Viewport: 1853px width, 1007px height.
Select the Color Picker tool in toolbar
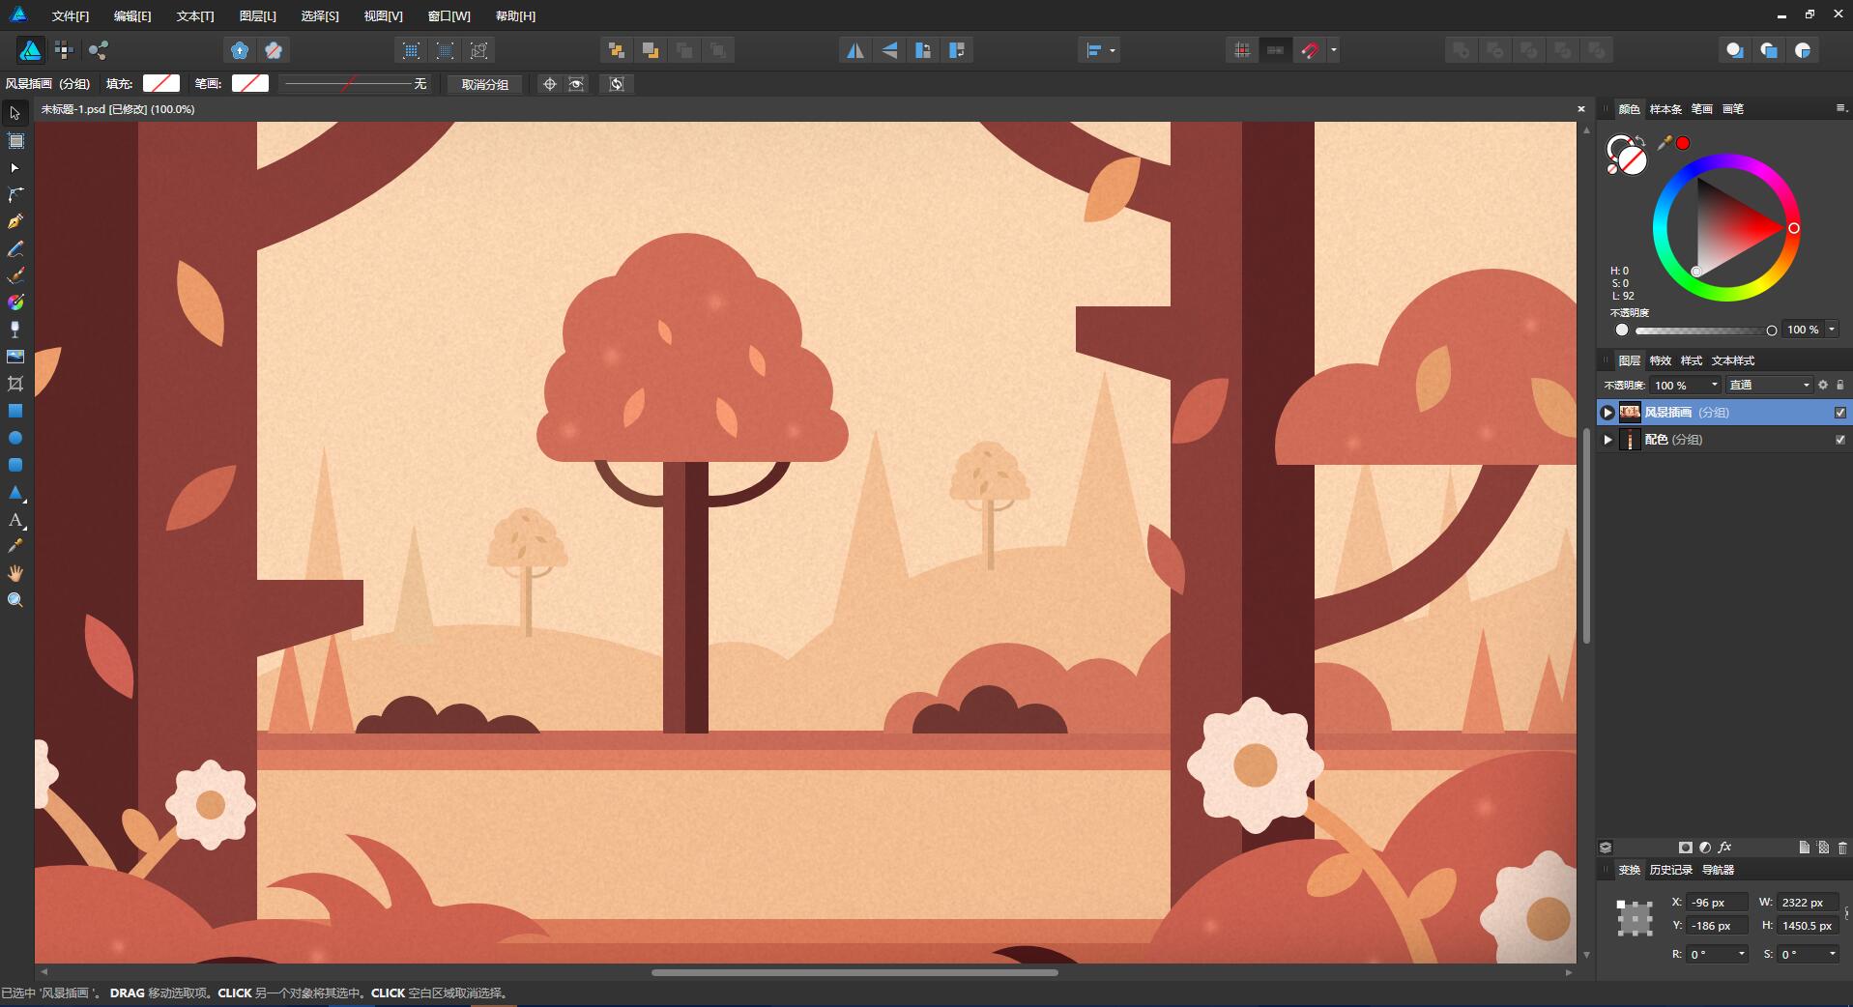pyautogui.click(x=15, y=546)
